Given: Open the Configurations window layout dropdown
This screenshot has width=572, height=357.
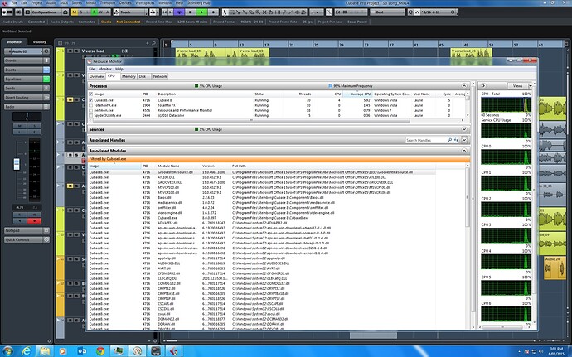Looking at the screenshot, I should click(x=46, y=12).
